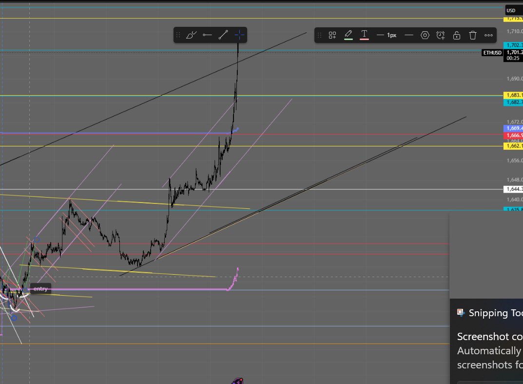The image size is (523, 384).
Task: Open USD currency selector
Action: tap(513, 10)
